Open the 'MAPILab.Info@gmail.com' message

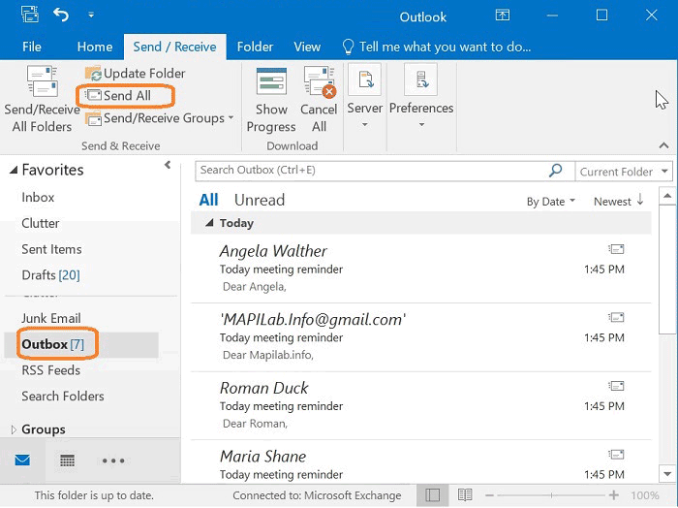pyautogui.click(x=421, y=337)
